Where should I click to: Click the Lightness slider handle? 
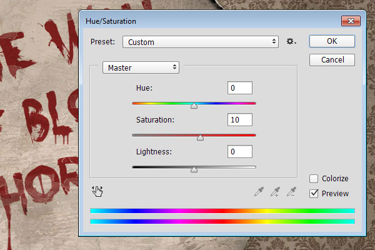pos(194,169)
